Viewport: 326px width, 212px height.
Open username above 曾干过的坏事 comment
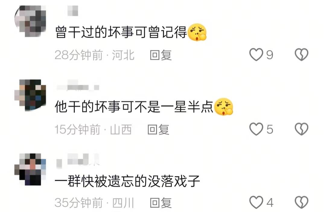(73, 11)
